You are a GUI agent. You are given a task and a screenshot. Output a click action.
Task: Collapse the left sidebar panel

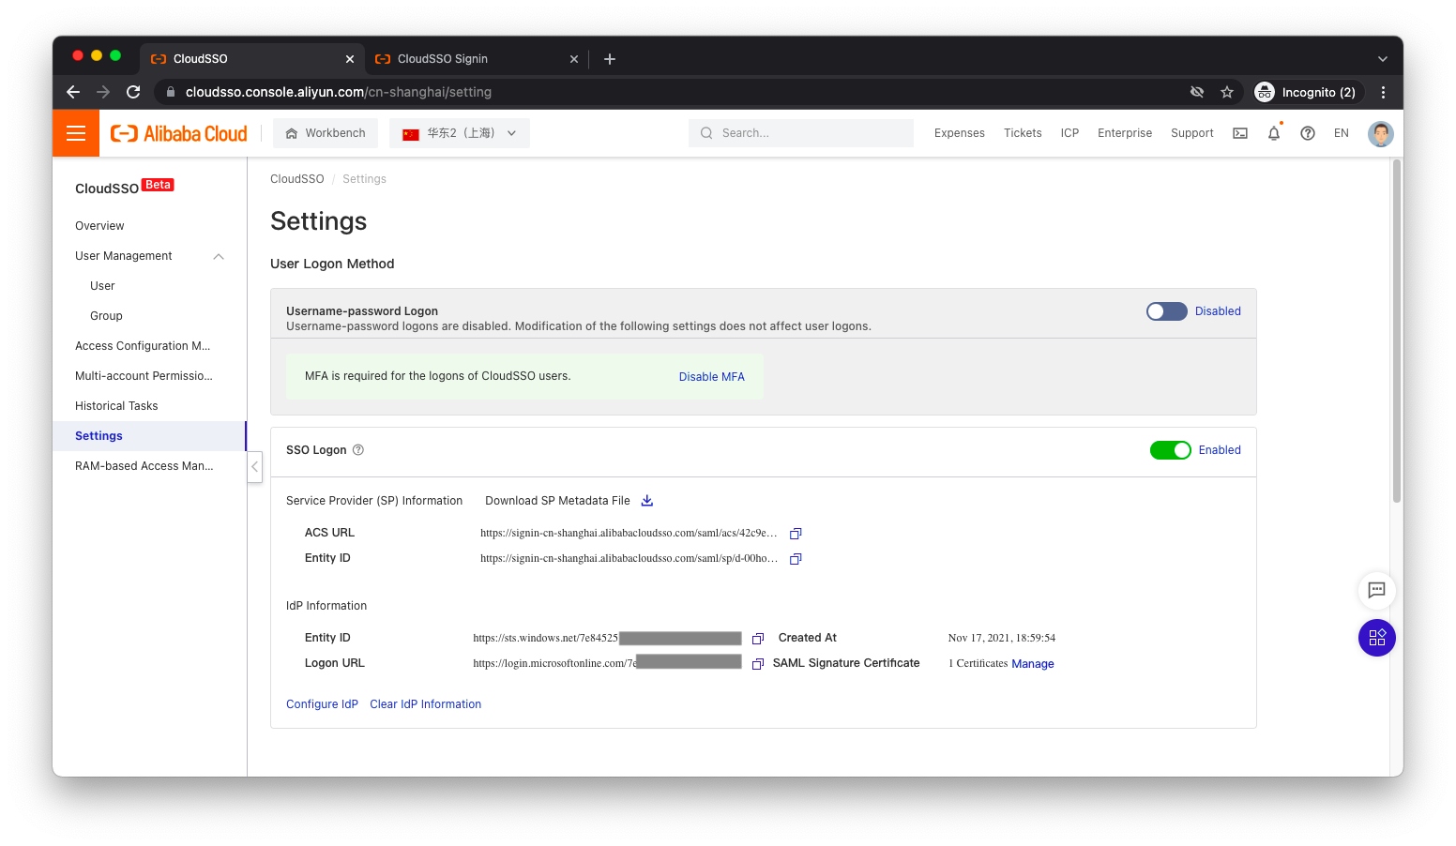coord(254,466)
